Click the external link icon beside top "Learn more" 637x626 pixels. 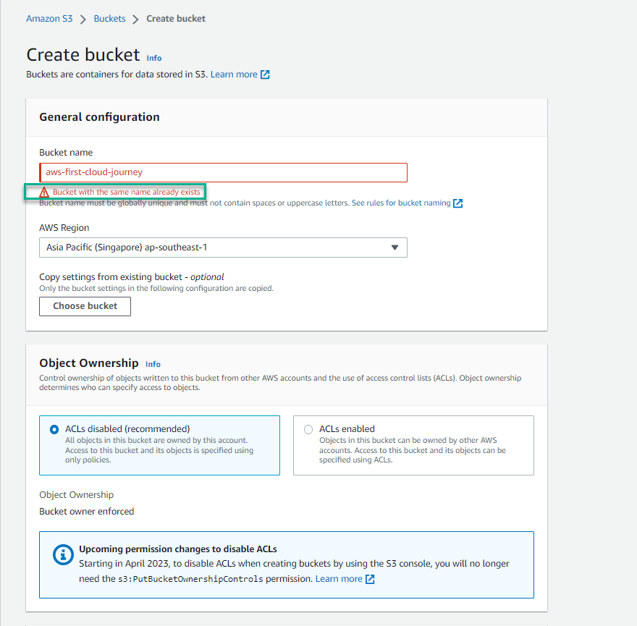266,74
